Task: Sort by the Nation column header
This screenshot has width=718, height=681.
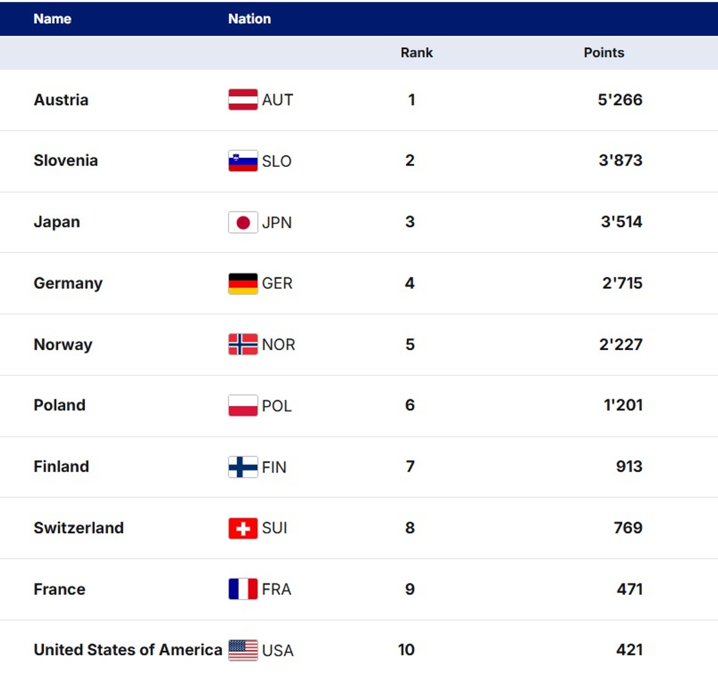Action: [x=250, y=19]
